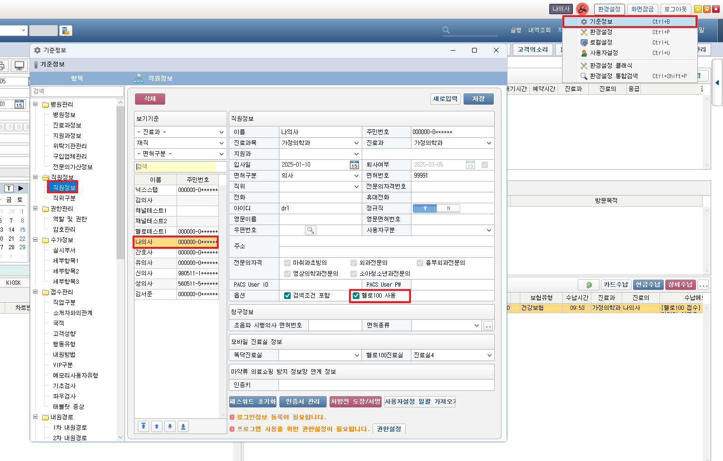Uncheck the 헬로100 사용 checkbox

click(x=356, y=296)
